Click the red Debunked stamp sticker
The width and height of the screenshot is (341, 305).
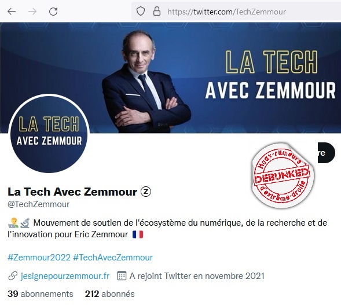(283, 175)
